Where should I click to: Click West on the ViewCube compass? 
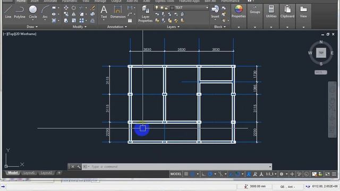coord(310,53)
